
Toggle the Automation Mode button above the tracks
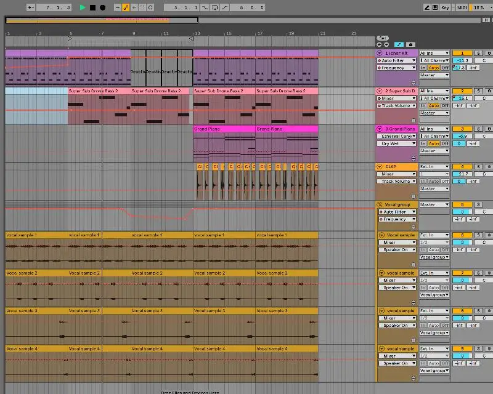point(400,44)
